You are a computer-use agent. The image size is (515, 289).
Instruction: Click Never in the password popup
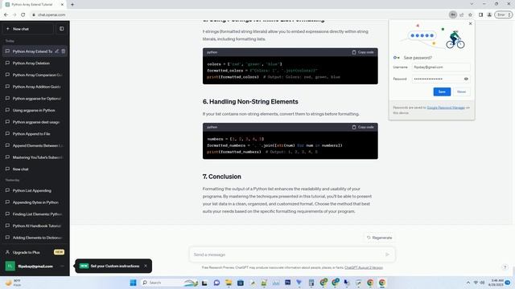(461, 92)
